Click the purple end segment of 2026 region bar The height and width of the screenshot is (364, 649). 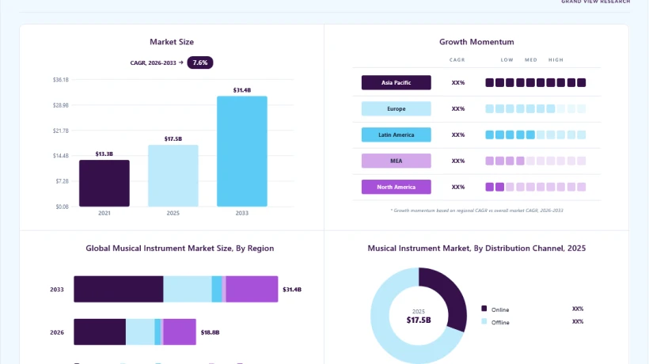(x=180, y=332)
